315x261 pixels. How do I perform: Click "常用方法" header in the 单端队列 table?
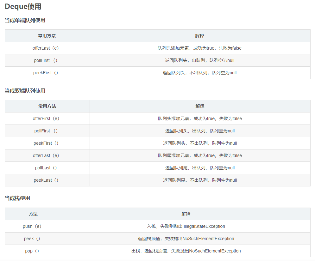pyautogui.click(x=47, y=36)
